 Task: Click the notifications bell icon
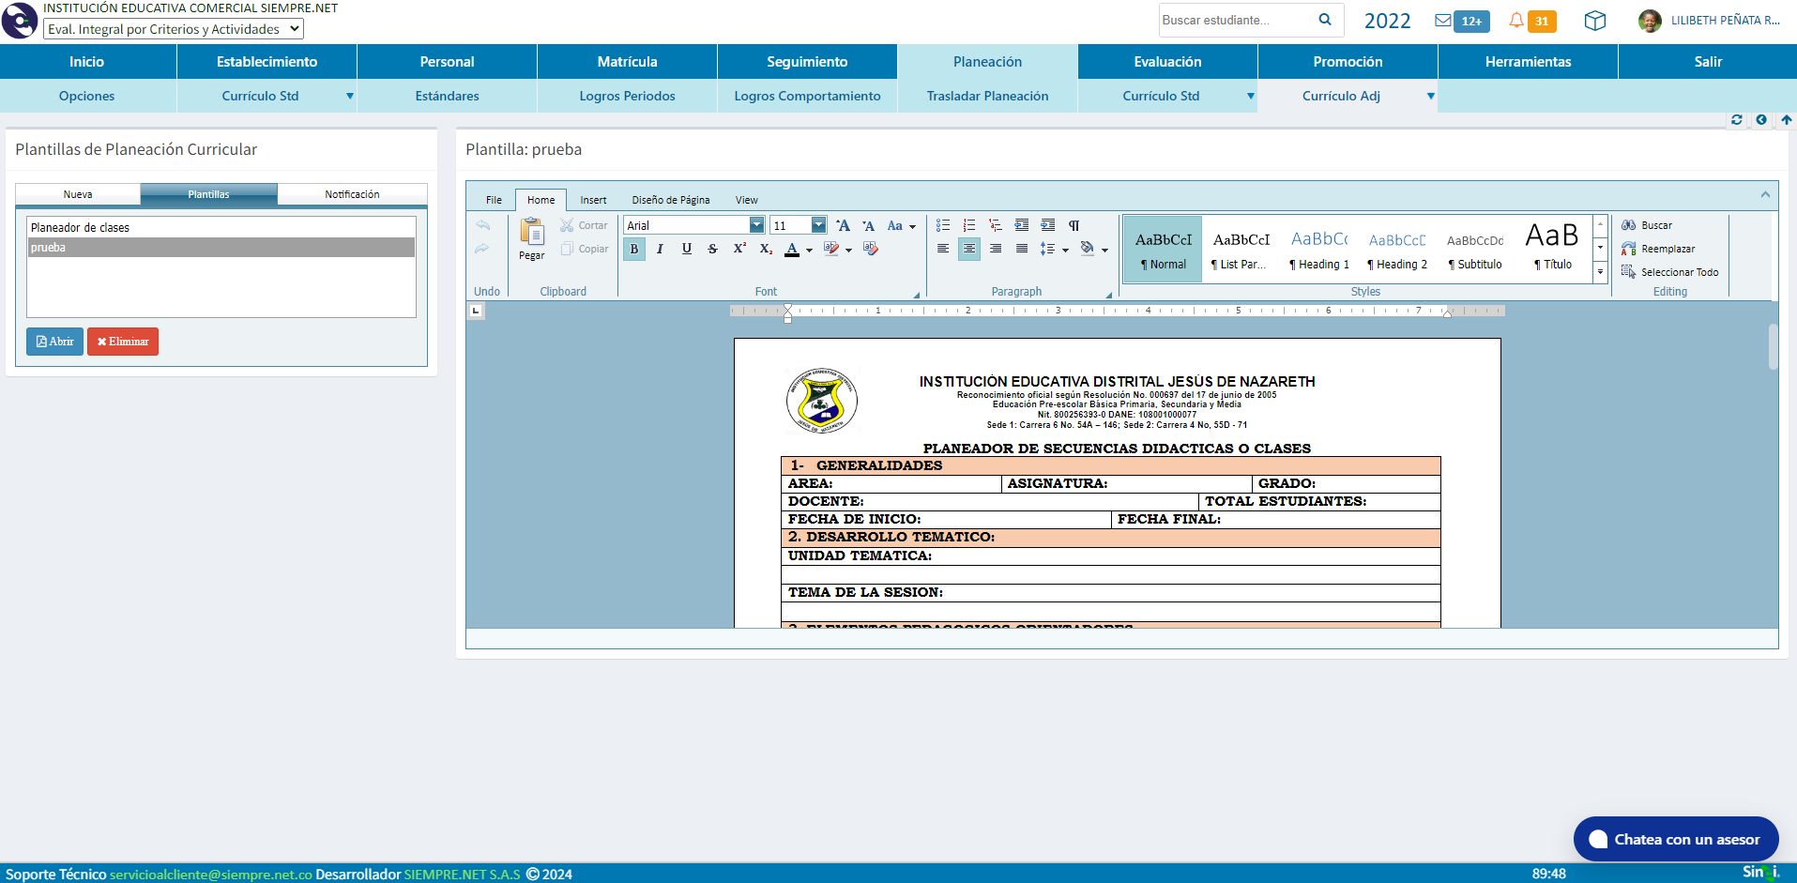point(1515,21)
